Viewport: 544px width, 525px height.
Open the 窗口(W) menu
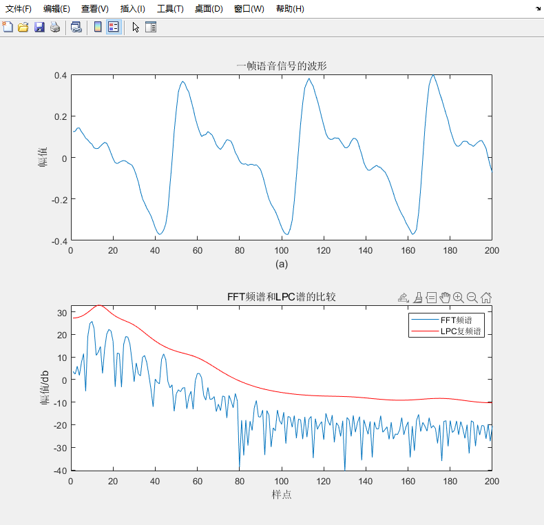(249, 9)
